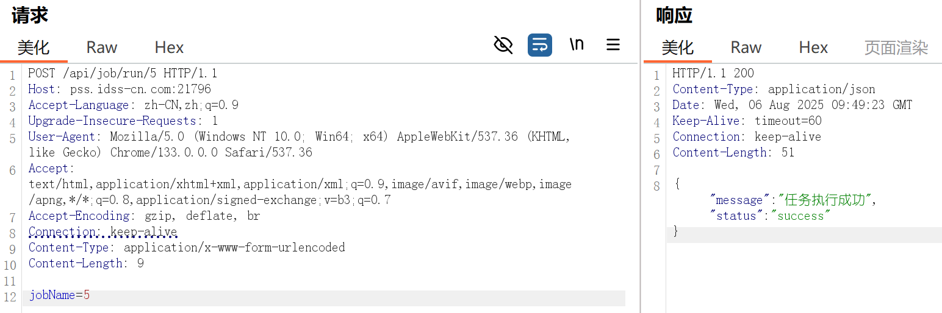Click the jobName=5 body line in request

click(60, 295)
